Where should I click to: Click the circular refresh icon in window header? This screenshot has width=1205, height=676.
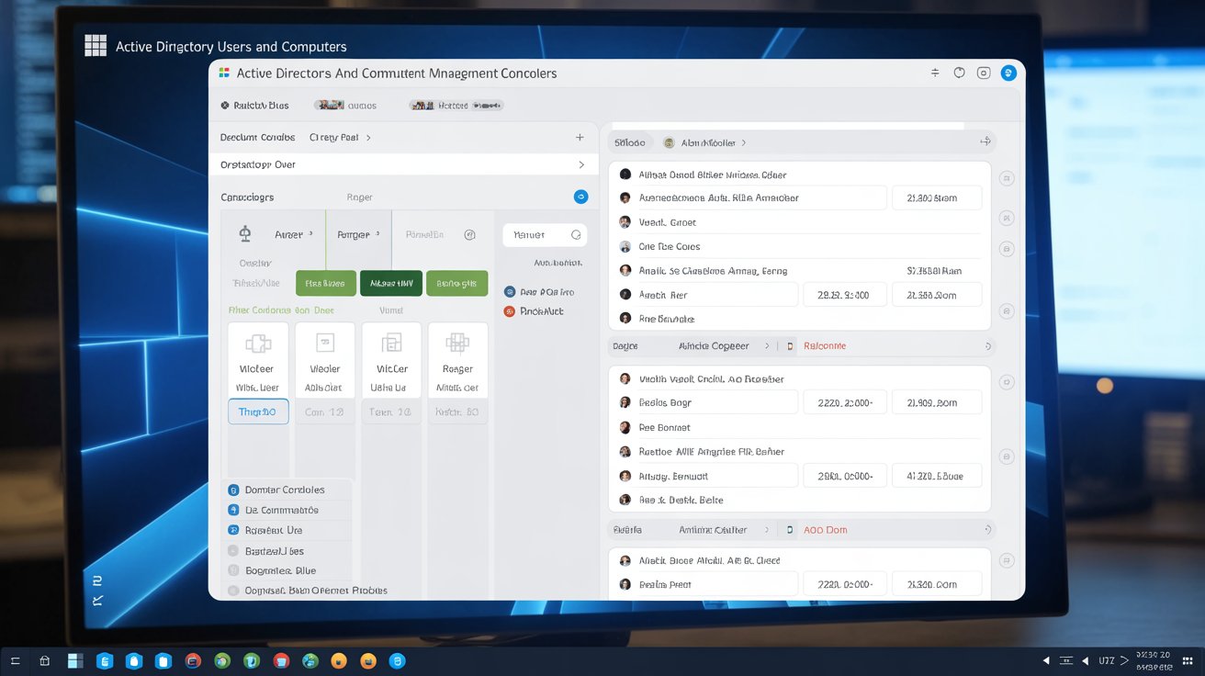pyautogui.click(x=960, y=73)
